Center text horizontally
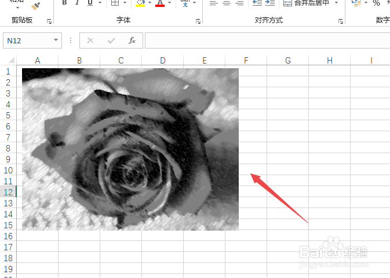The image size is (390, 278). point(227,3)
